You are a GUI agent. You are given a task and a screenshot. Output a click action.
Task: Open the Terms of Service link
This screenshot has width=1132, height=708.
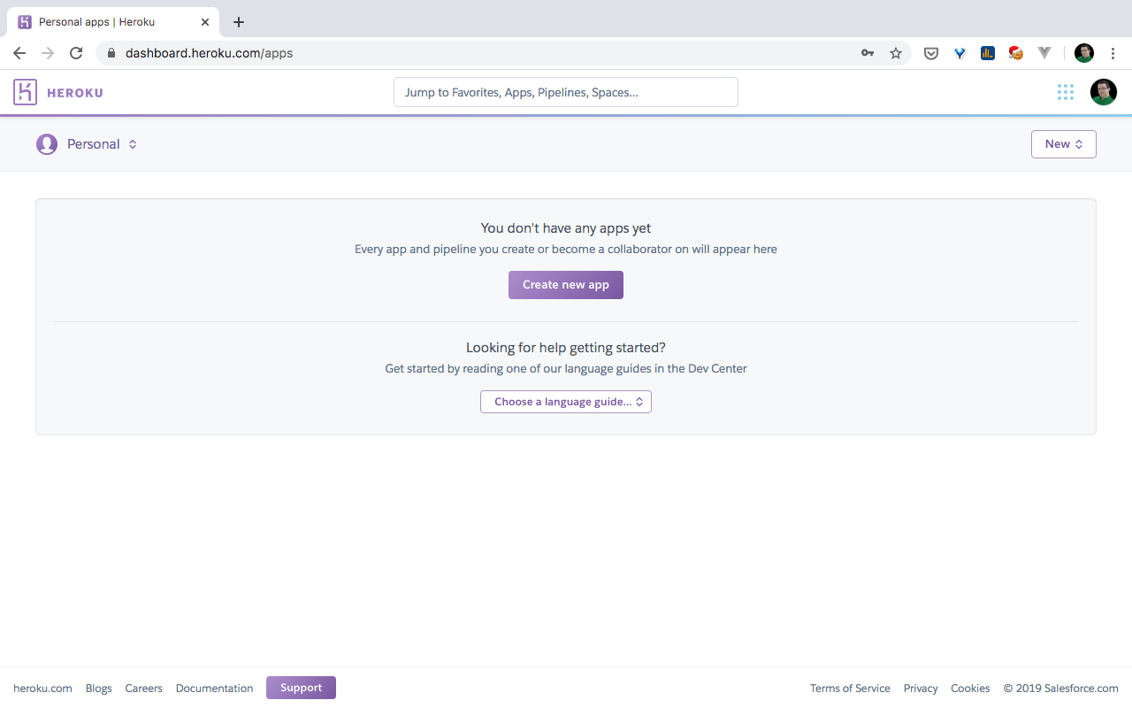850,688
